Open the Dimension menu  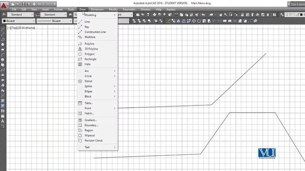pyautogui.click(x=97, y=9)
